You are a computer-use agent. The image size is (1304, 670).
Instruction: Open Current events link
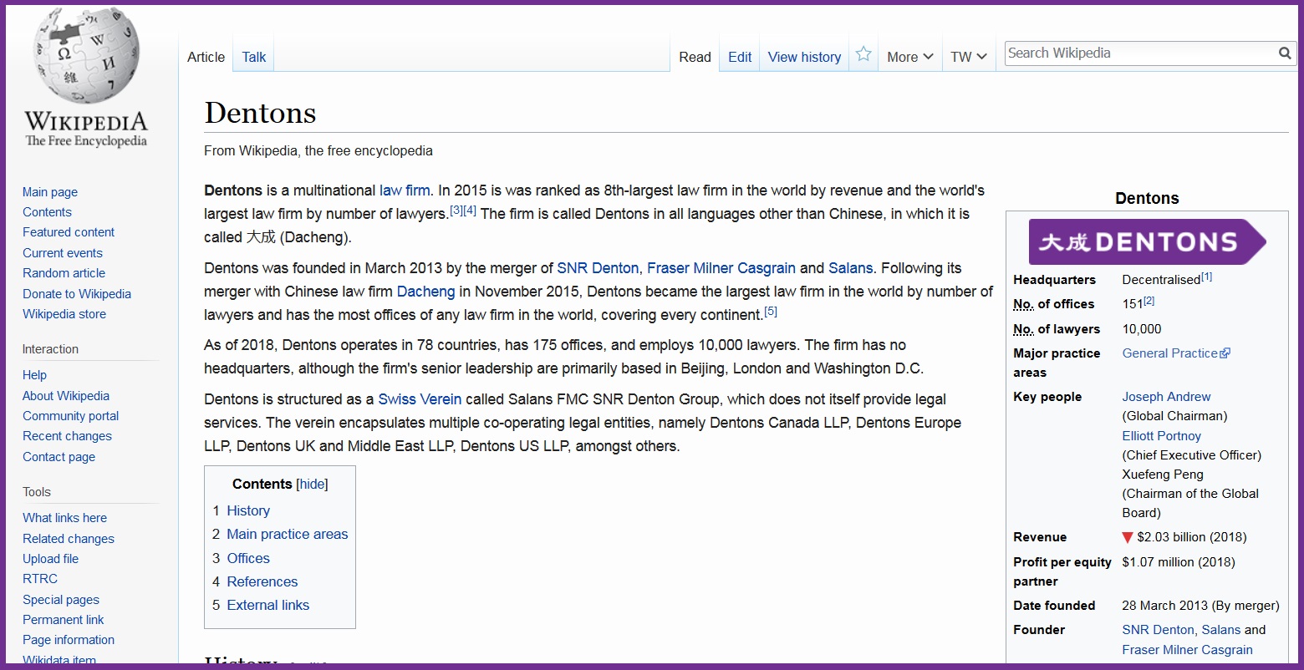pyautogui.click(x=63, y=253)
